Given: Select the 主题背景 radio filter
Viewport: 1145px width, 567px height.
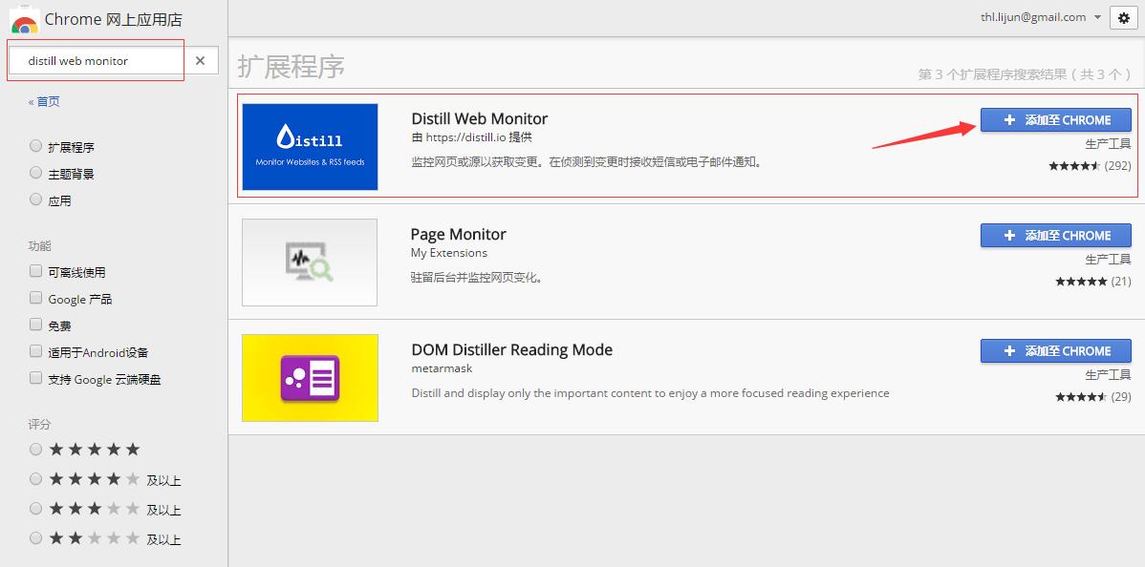Looking at the screenshot, I should [x=35, y=173].
